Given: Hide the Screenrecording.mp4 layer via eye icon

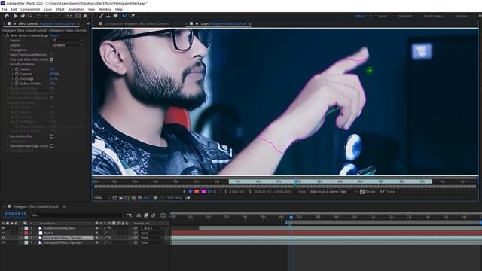Looking at the screenshot, I should [x=4, y=228].
